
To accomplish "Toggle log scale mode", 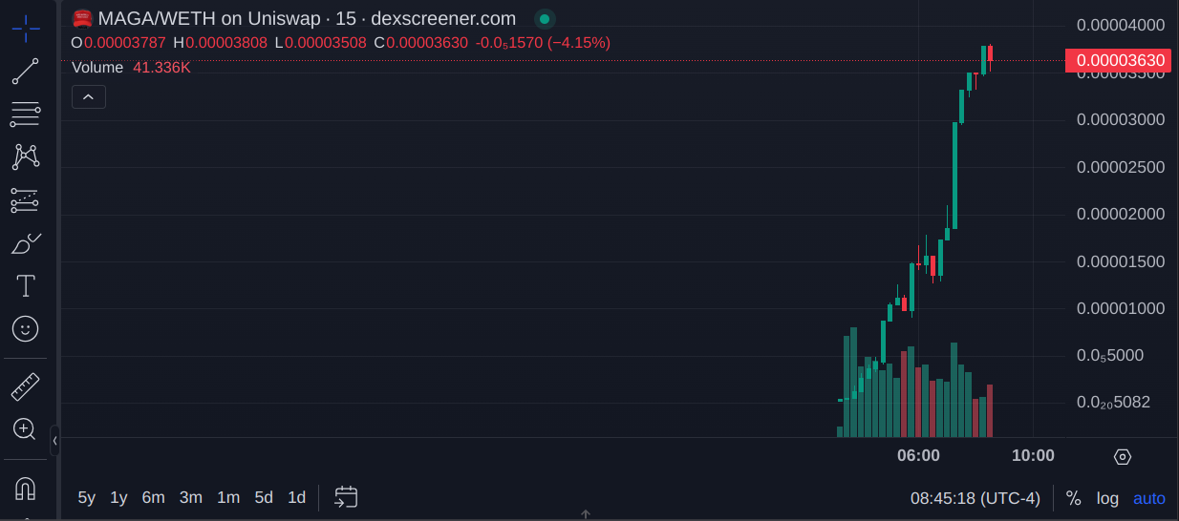I will coord(1107,498).
